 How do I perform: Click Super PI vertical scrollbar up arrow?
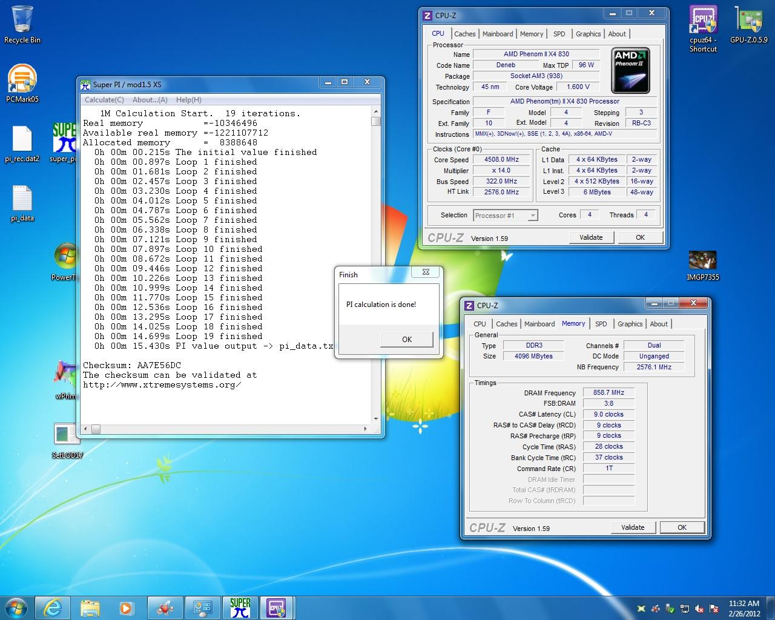[376, 112]
